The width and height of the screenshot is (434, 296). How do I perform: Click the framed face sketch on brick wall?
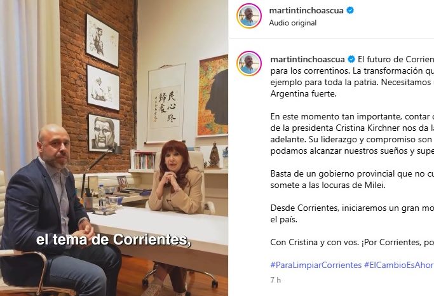click(104, 133)
